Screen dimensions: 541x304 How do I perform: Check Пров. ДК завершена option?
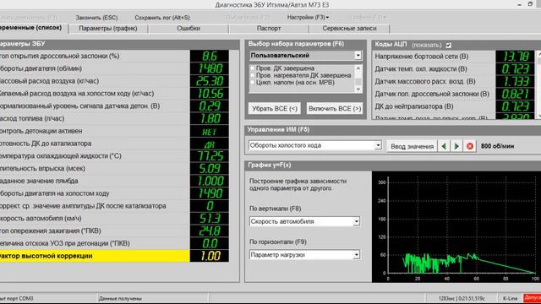[x=252, y=68]
